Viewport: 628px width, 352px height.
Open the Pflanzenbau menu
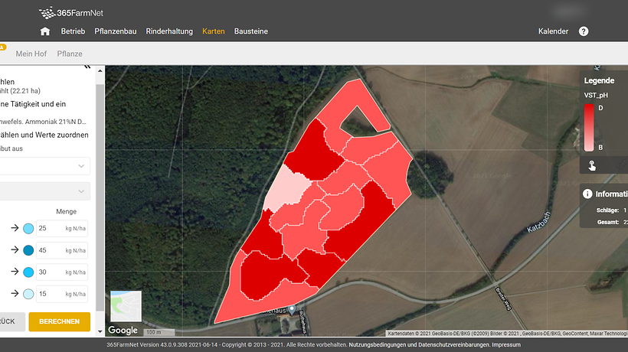[115, 31]
